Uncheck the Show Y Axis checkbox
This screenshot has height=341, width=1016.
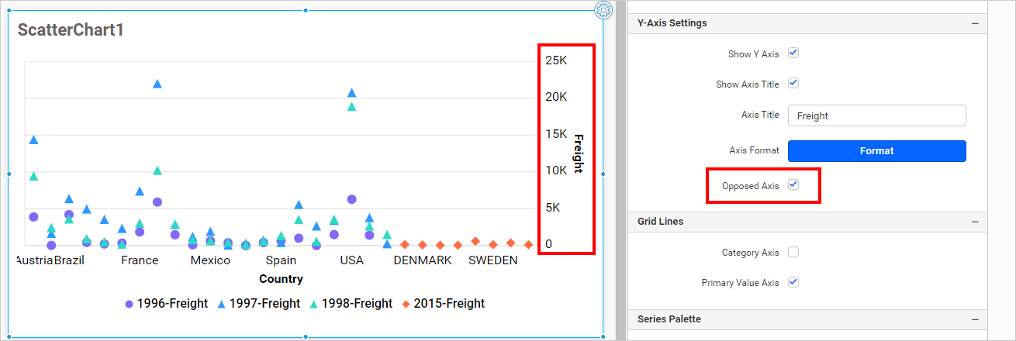tap(793, 53)
